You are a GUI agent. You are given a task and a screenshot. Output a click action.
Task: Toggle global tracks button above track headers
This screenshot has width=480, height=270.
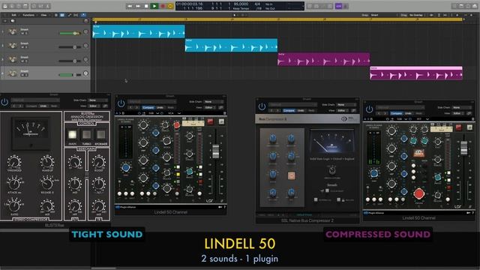pyautogui.click(x=86, y=21)
